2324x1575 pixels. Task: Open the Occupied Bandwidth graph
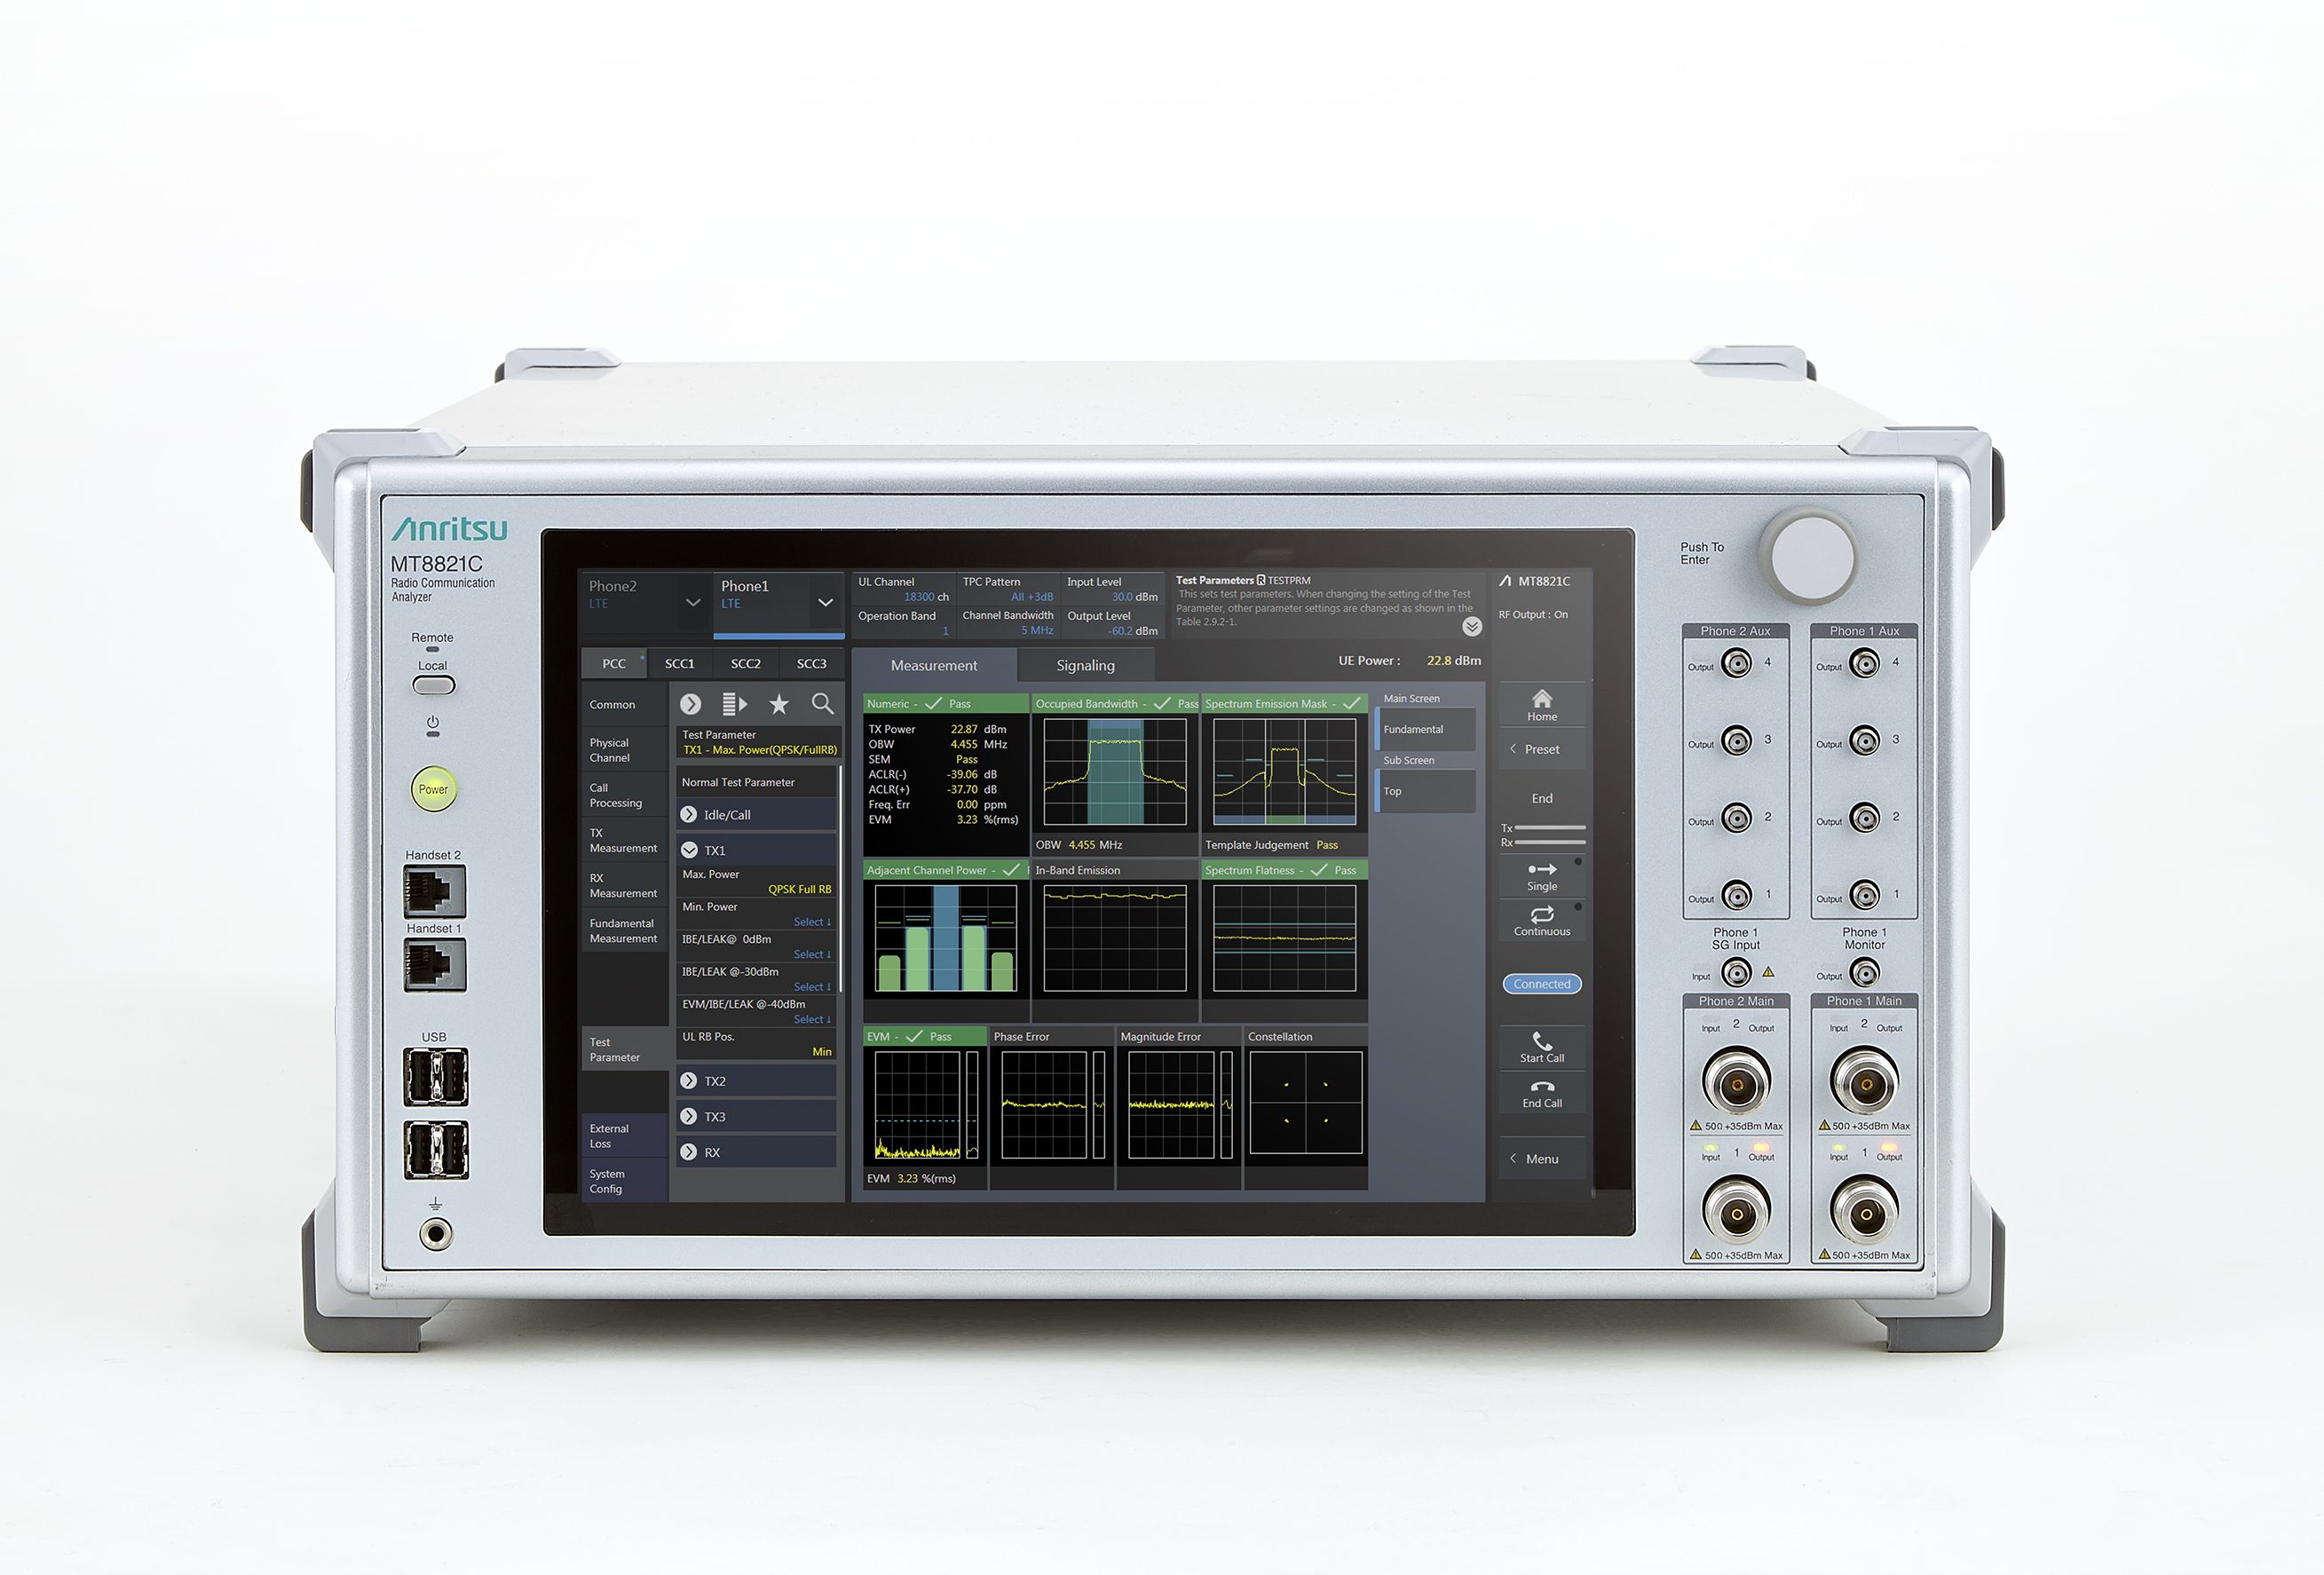(1114, 774)
